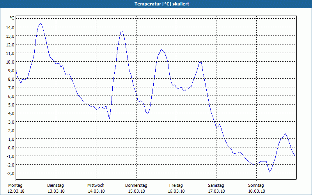Click the 5,0 y-axis label
This screenshot has width=312, height=195.
click(11, 105)
